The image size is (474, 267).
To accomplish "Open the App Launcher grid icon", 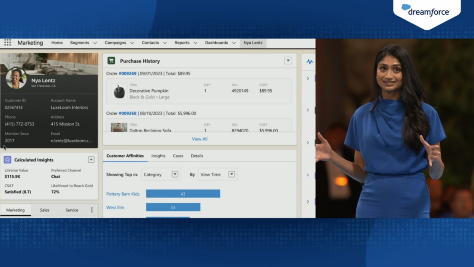I will click(8, 43).
